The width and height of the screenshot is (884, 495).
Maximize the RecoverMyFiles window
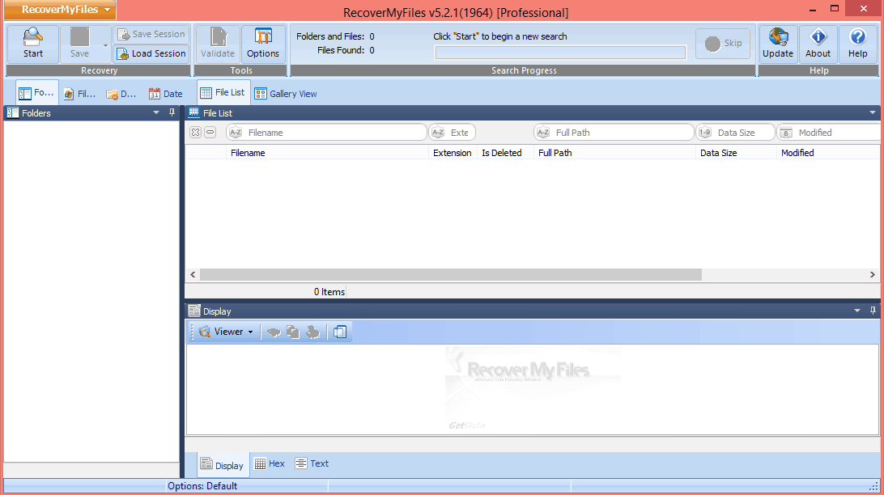(835, 8)
